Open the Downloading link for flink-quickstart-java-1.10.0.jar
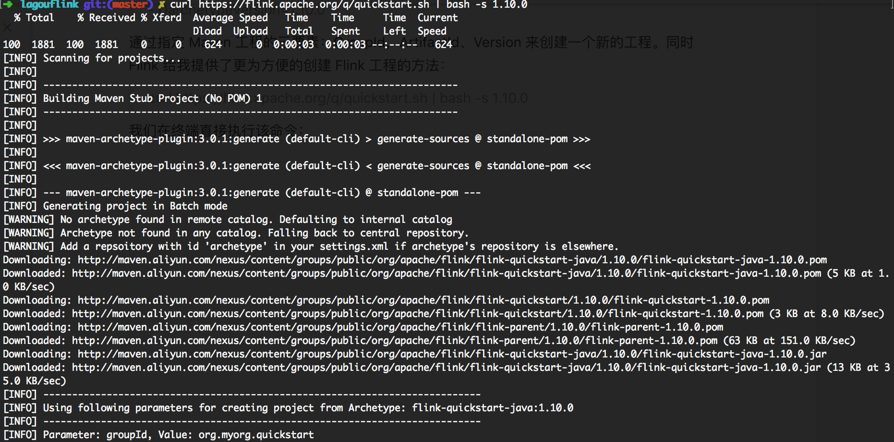894x442 pixels. pyautogui.click(x=452, y=354)
